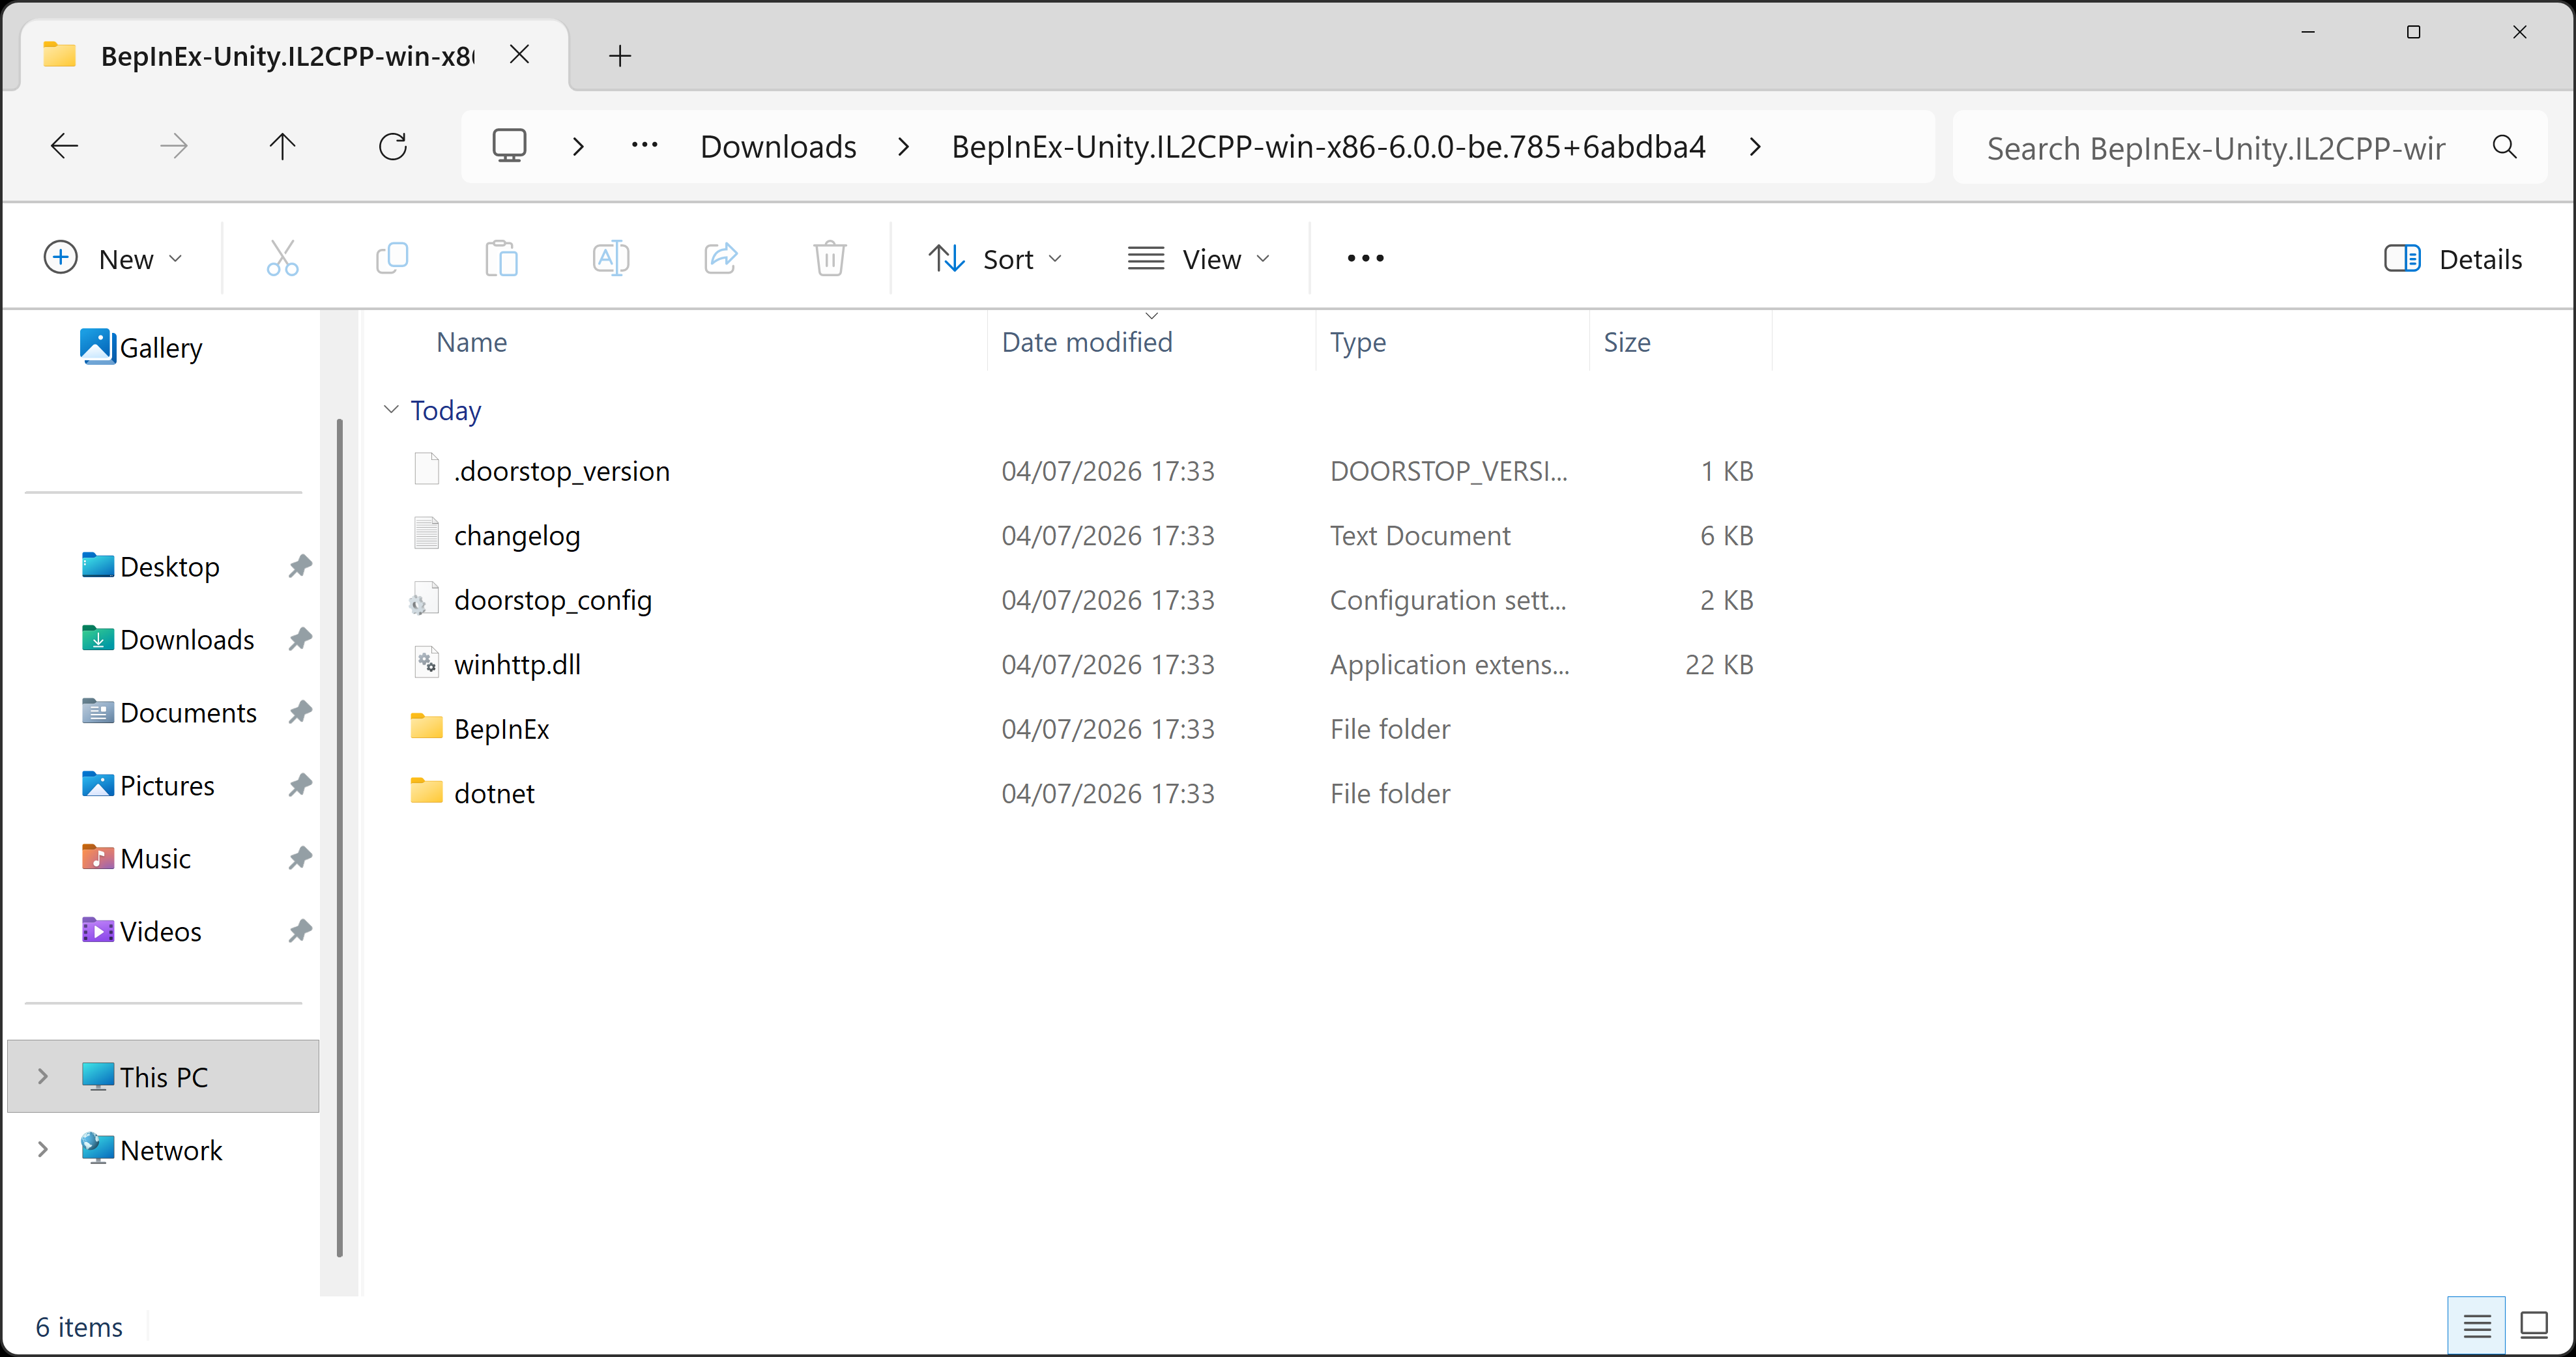Click the PC icon in the address bar

(509, 146)
